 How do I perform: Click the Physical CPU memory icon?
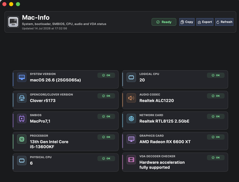tap(22, 160)
